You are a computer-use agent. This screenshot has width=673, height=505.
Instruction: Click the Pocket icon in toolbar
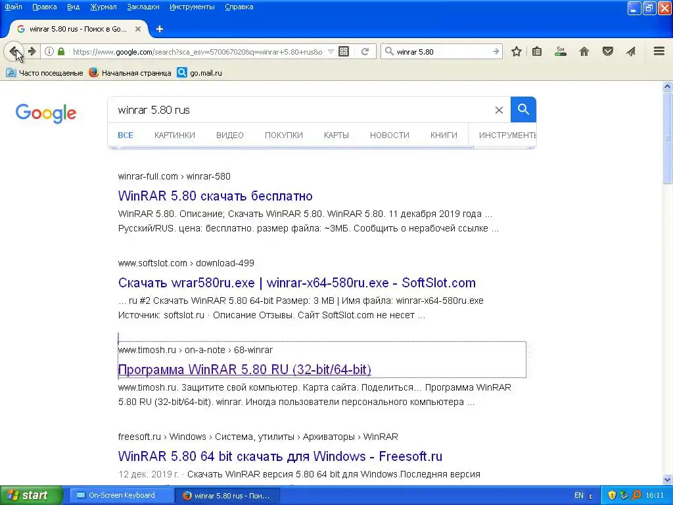[608, 51]
